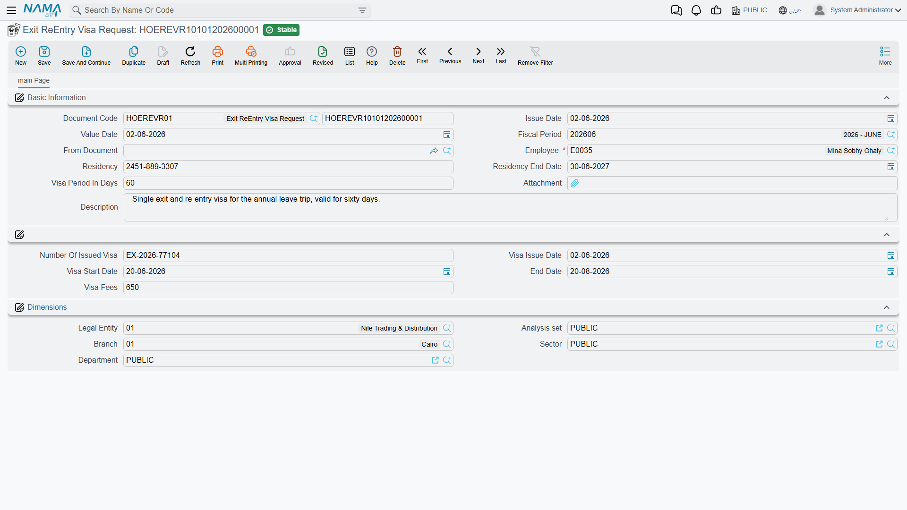Click Save And Continue
This screenshot has width=907, height=510.
[x=86, y=56]
